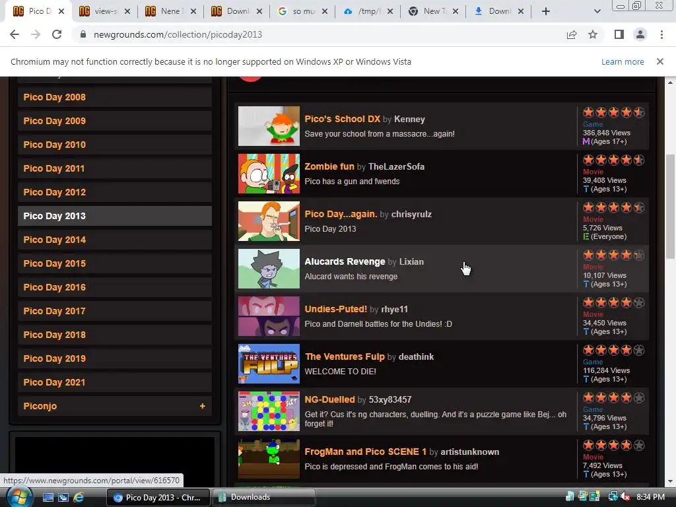Open the browser side panel

[619, 34]
